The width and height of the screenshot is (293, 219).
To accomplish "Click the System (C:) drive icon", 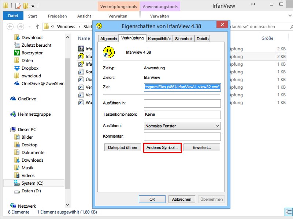I will (17, 183).
